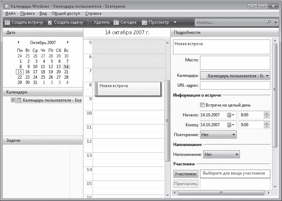Image resolution: width=282 pixels, height=201 pixels.
Task: Click the start time 8:00 spinner
Action: 266,115
